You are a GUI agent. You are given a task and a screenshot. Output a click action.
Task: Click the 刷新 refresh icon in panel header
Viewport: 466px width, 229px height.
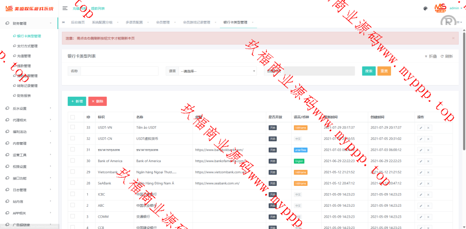click(446, 56)
